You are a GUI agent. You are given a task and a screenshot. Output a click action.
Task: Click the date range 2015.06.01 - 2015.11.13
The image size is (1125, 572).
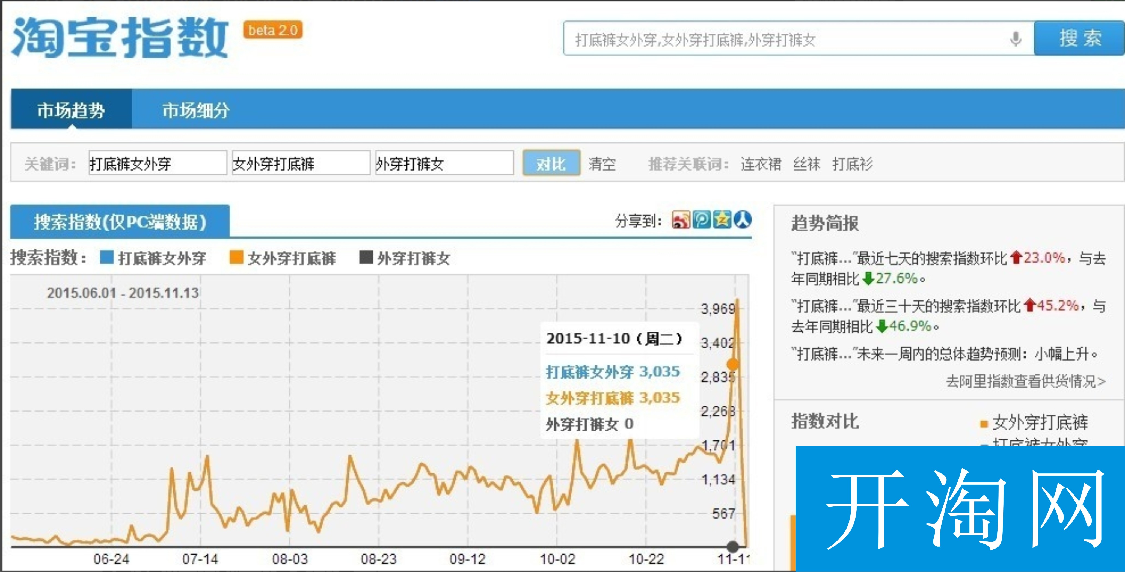[123, 293]
